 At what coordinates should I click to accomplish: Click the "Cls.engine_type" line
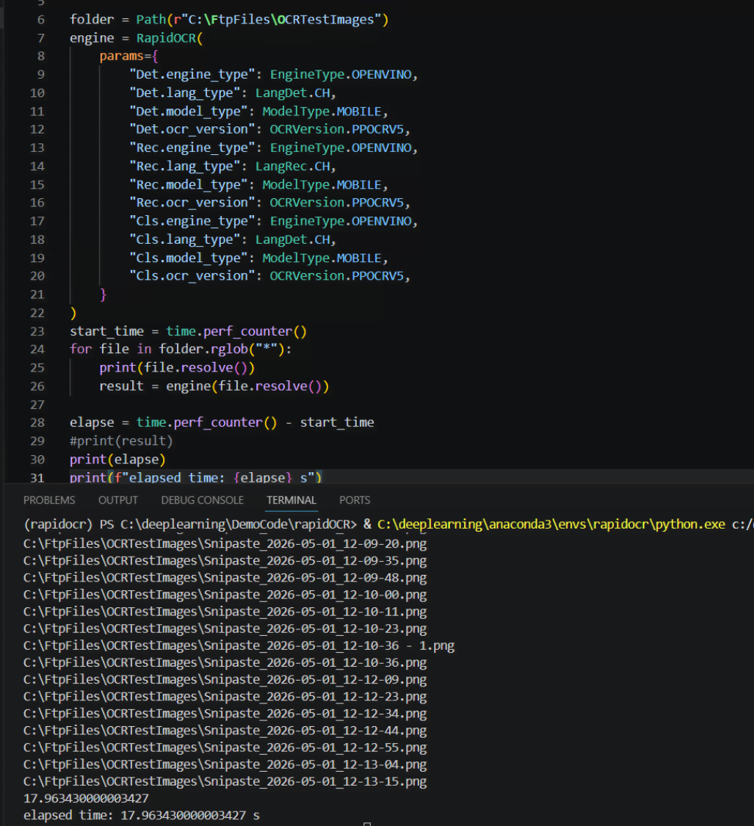273,221
